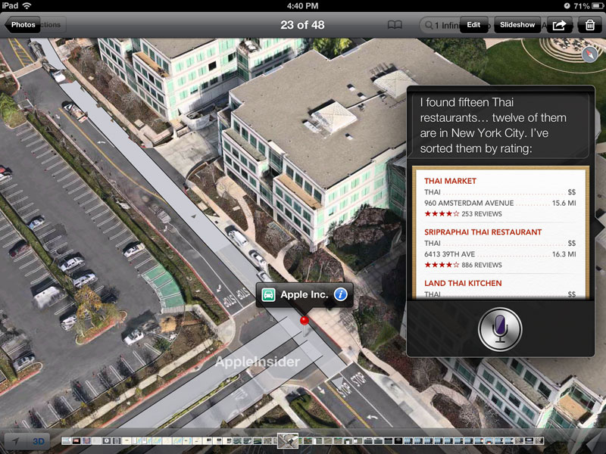Enable Slideshow playback mode

pos(517,24)
